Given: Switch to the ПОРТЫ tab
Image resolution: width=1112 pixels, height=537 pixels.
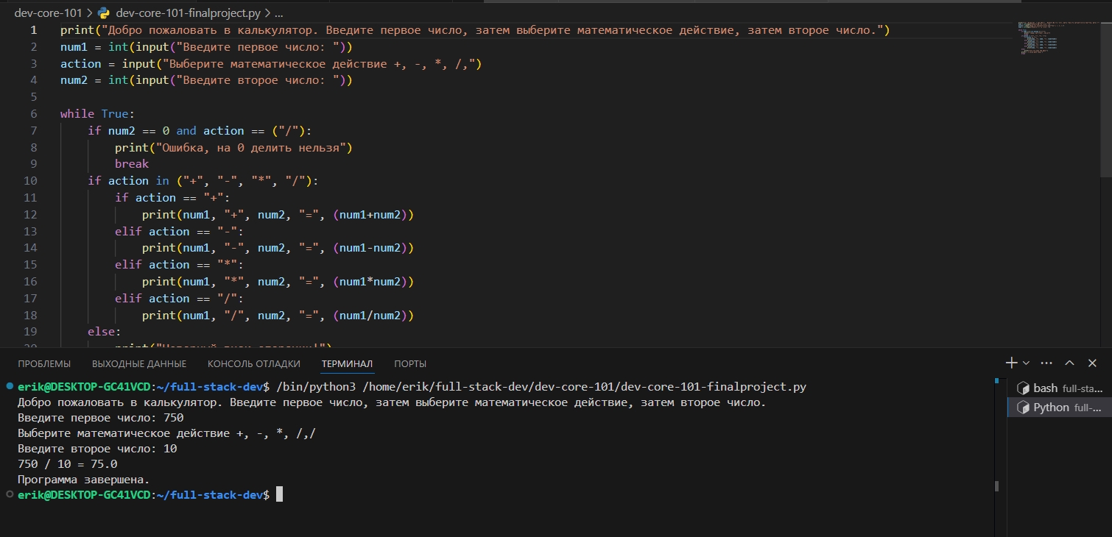Looking at the screenshot, I should [410, 363].
